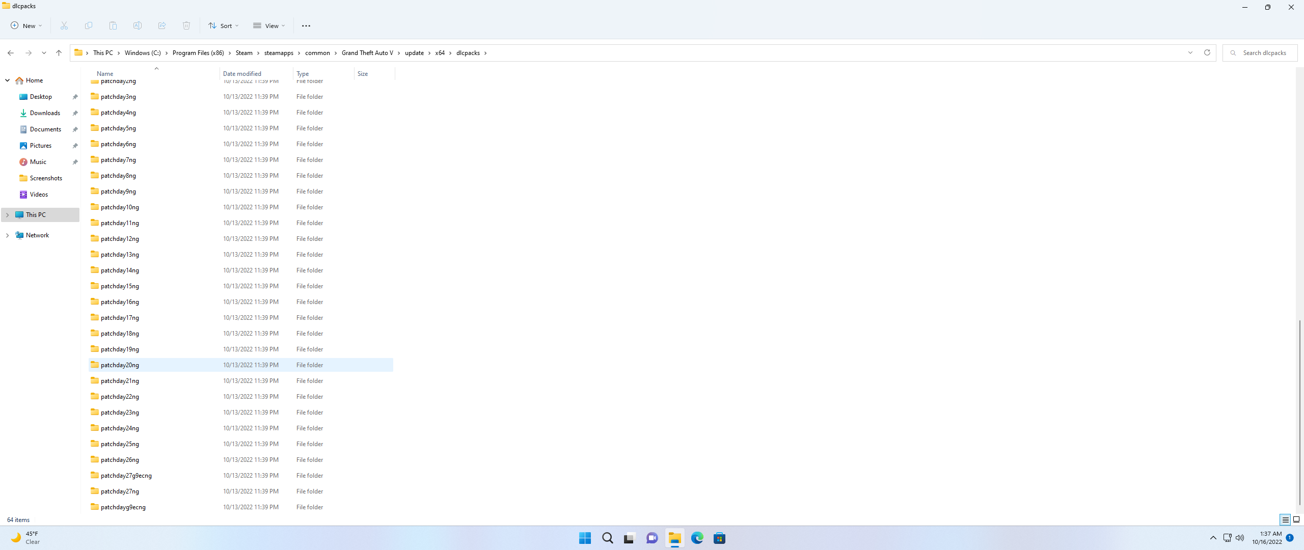Expand the Network tree node
The height and width of the screenshot is (550, 1304).
[7, 235]
